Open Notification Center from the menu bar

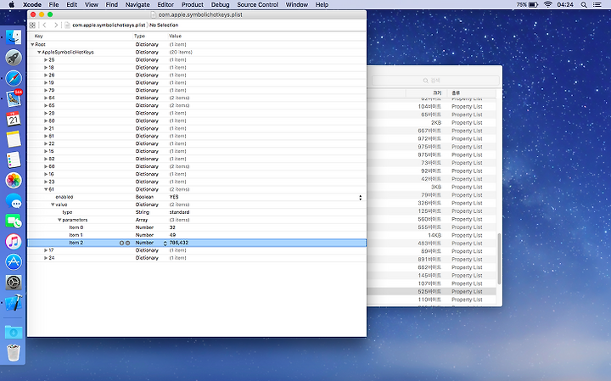(x=597, y=5)
